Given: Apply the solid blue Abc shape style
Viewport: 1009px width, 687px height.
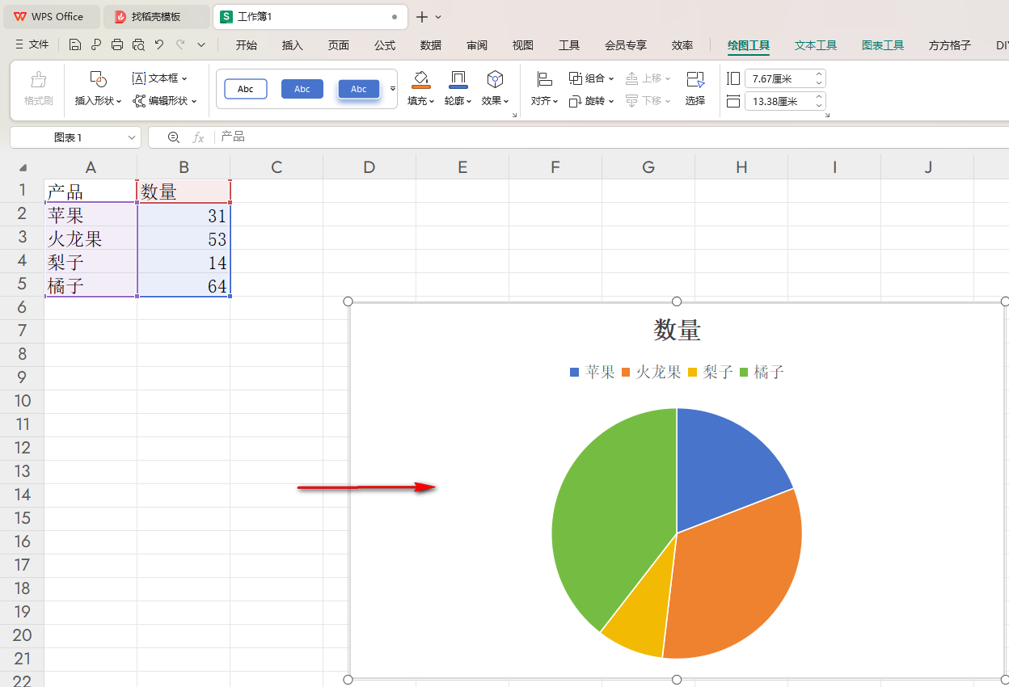Looking at the screenshot, I should 302,89.
